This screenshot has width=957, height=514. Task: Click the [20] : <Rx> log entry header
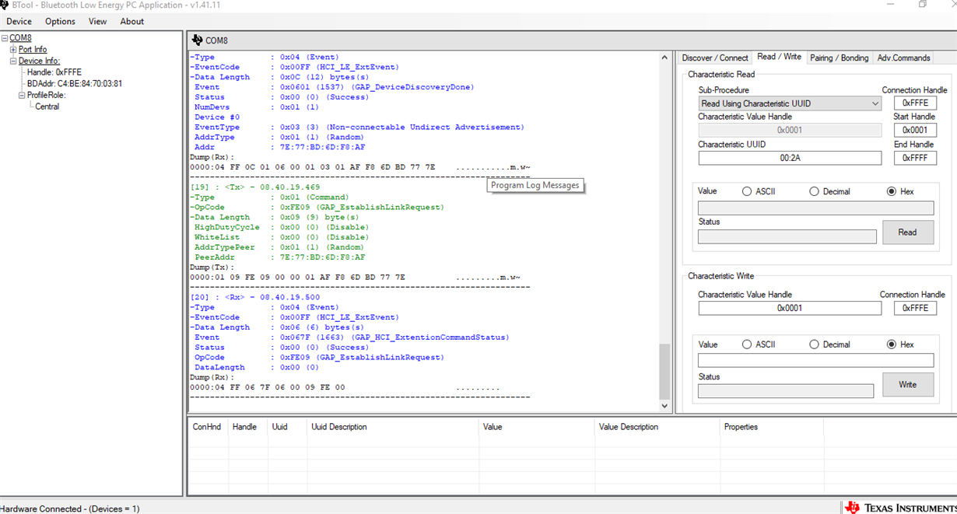(x=255, y=297)
